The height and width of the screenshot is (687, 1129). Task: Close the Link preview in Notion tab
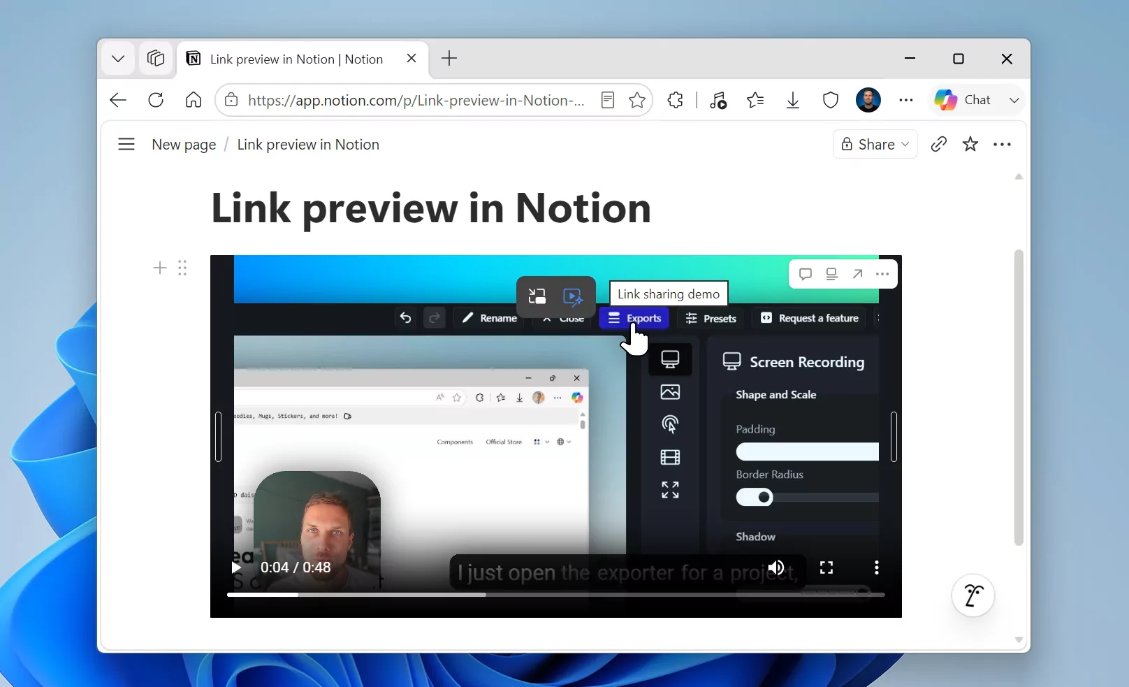pyautogui.click(x=411, y=59)
